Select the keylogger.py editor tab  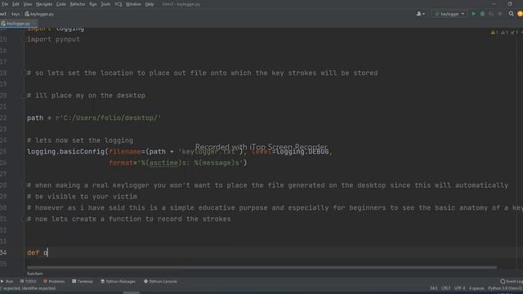pos(16,24)
